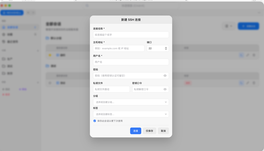Viewport: 264px width, 151px height.
Task: Open the view layout dropdown beside new button
Action: [x=229, y=26]
